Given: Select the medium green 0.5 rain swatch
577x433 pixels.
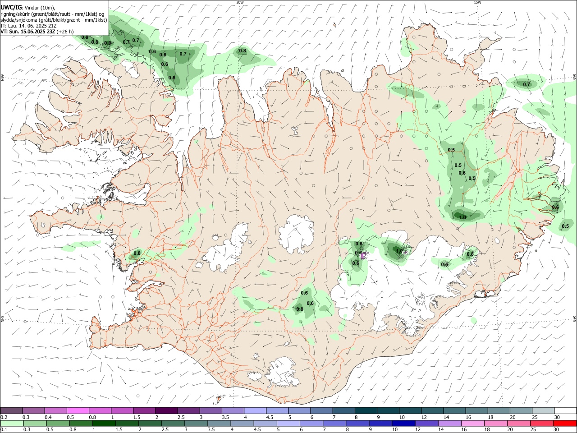Looking at the screenshot, I should point(58,423).
